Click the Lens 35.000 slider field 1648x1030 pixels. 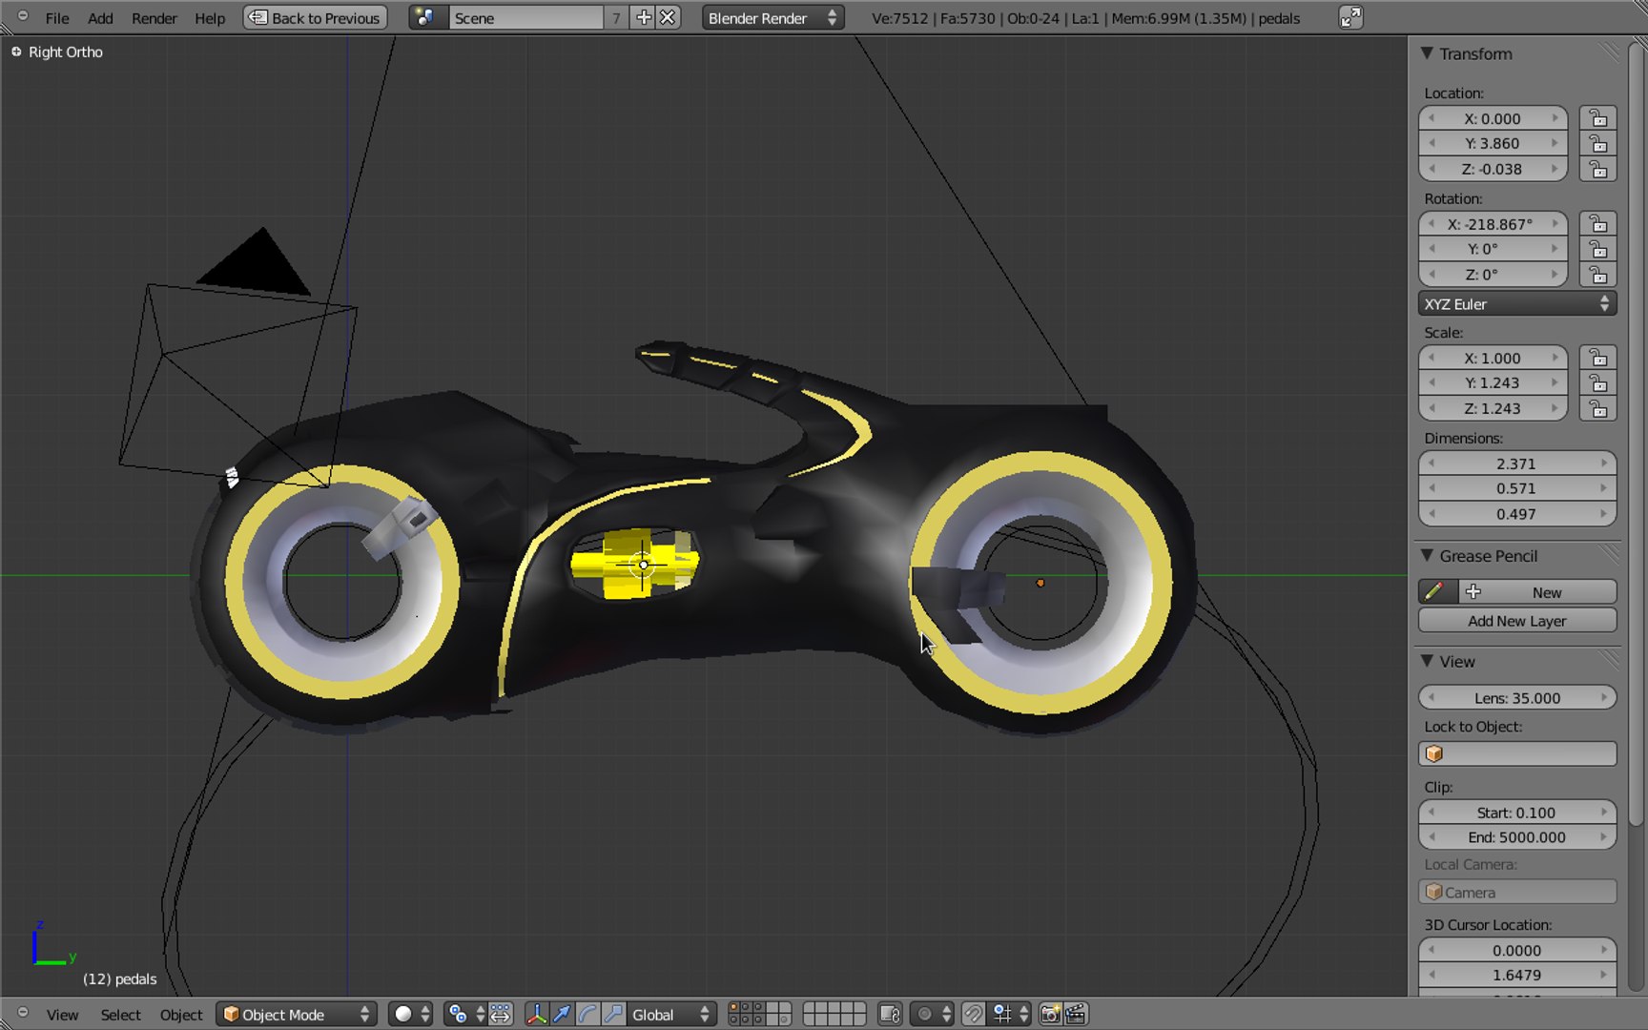[x=1516, y=697]
